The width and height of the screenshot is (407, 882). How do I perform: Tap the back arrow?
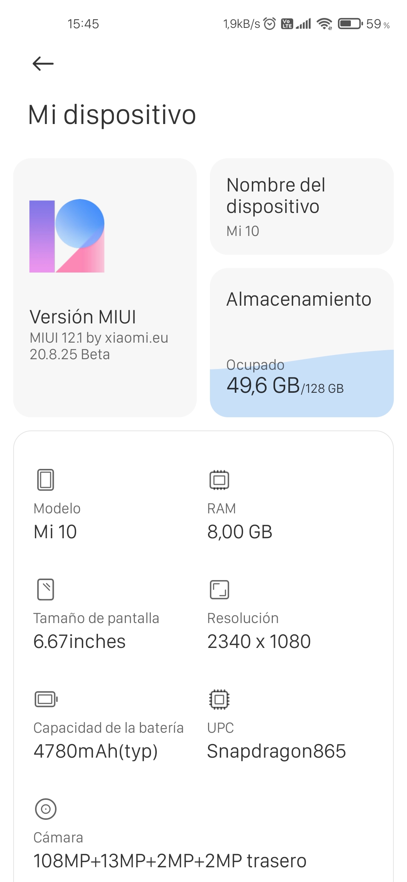pos(43,63)
